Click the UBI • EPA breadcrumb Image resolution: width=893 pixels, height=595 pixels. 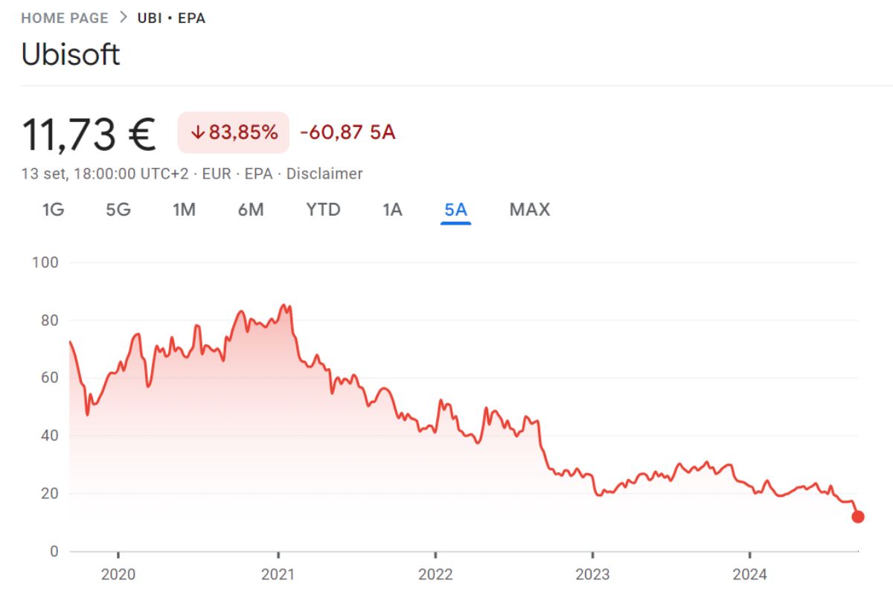[x=171, y=18]
